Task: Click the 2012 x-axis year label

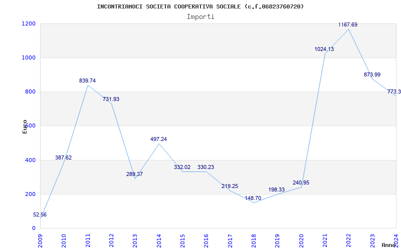Action: 111,241
